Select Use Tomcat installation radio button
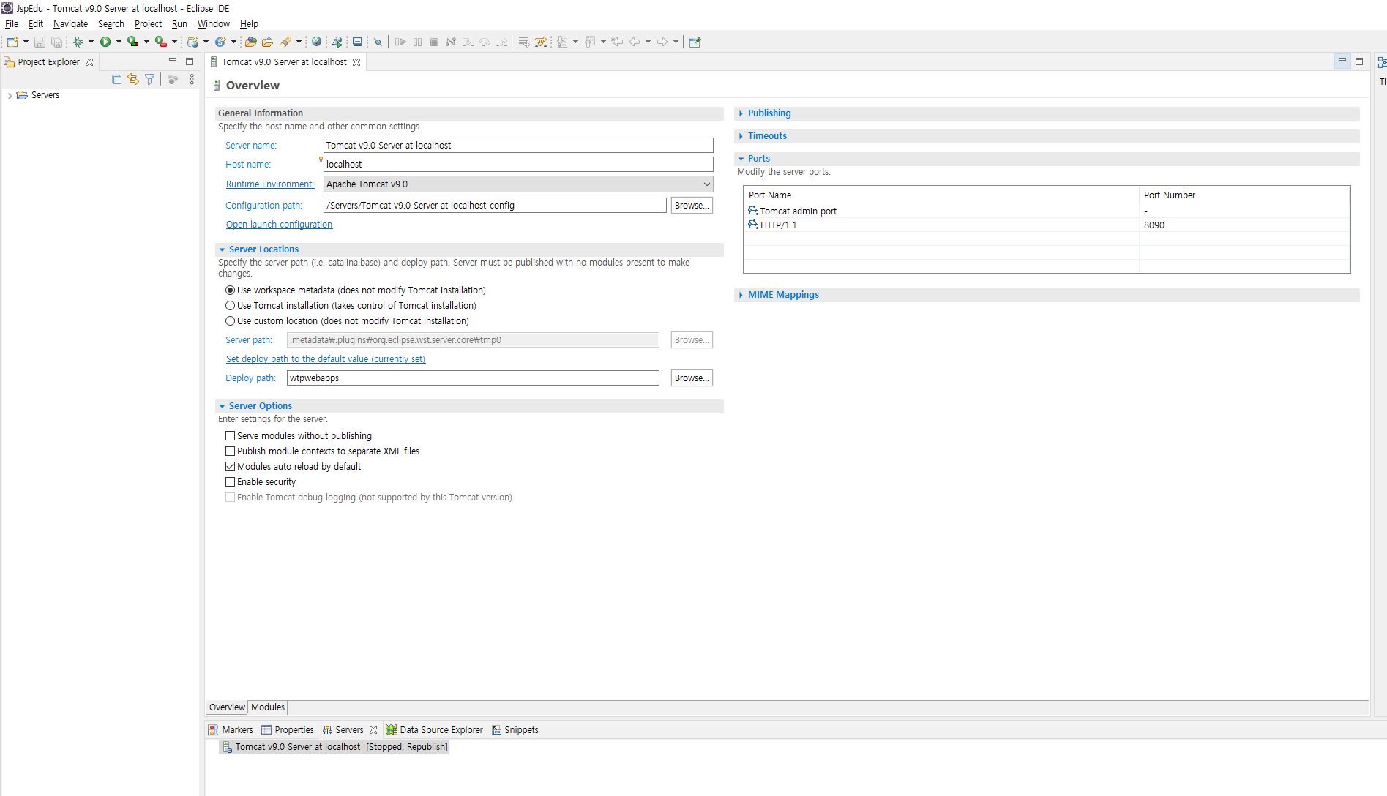 tap(231, 306)
